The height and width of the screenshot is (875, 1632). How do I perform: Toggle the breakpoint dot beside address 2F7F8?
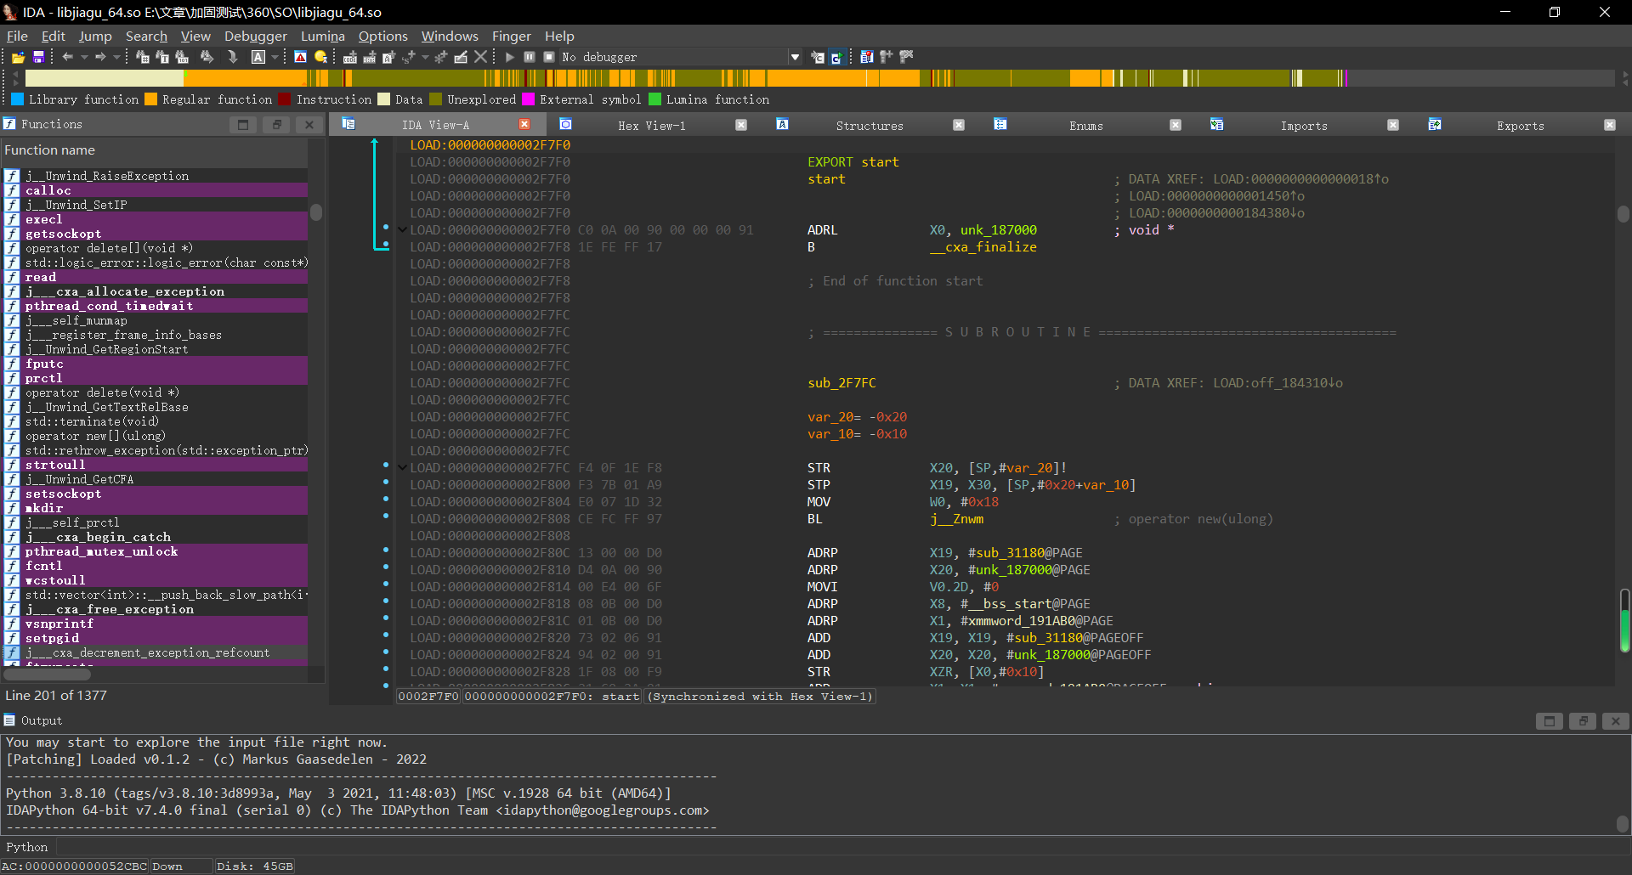point(386,245)
